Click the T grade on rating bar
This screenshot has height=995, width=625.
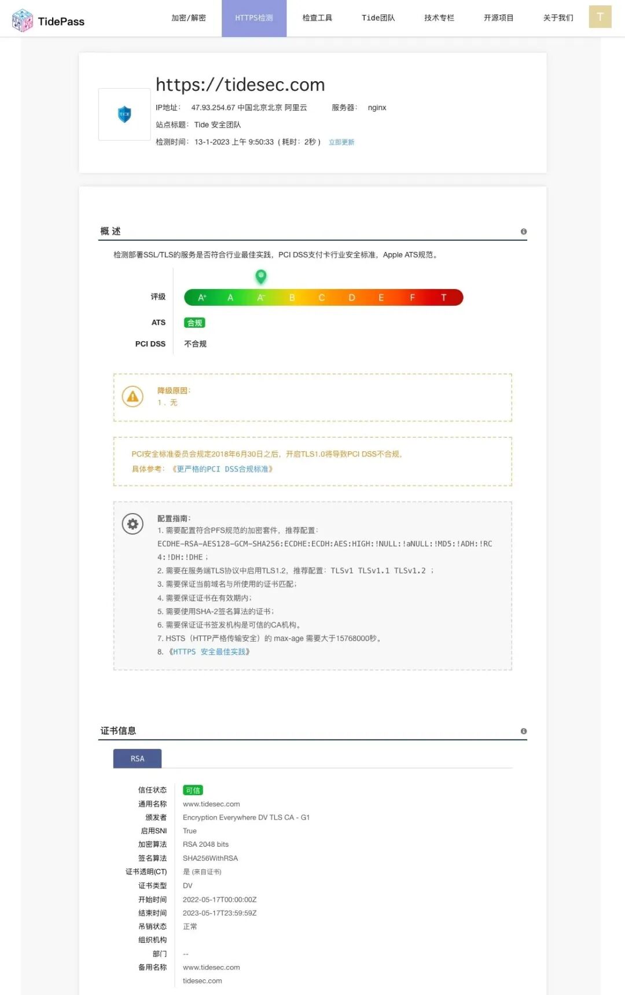pyautogui.click(x=444, y=298)
